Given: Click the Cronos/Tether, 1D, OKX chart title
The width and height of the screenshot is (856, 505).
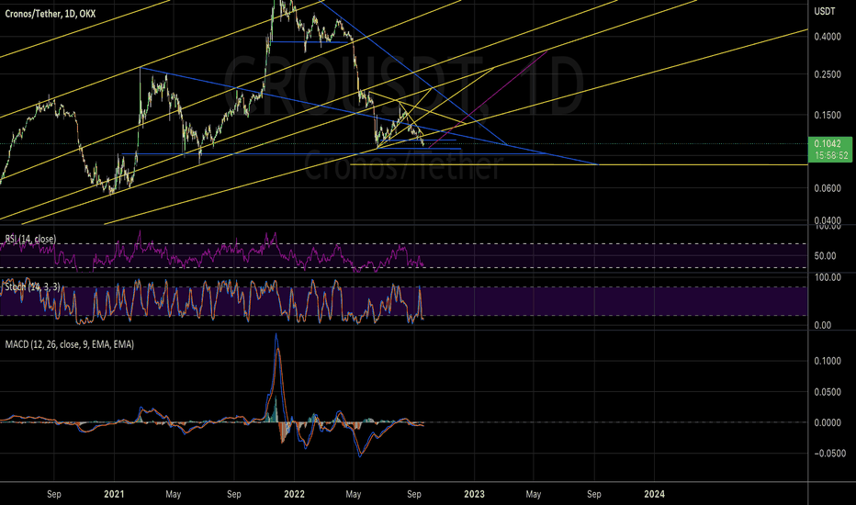Looking at the screenshot, I should coord(51,14).
